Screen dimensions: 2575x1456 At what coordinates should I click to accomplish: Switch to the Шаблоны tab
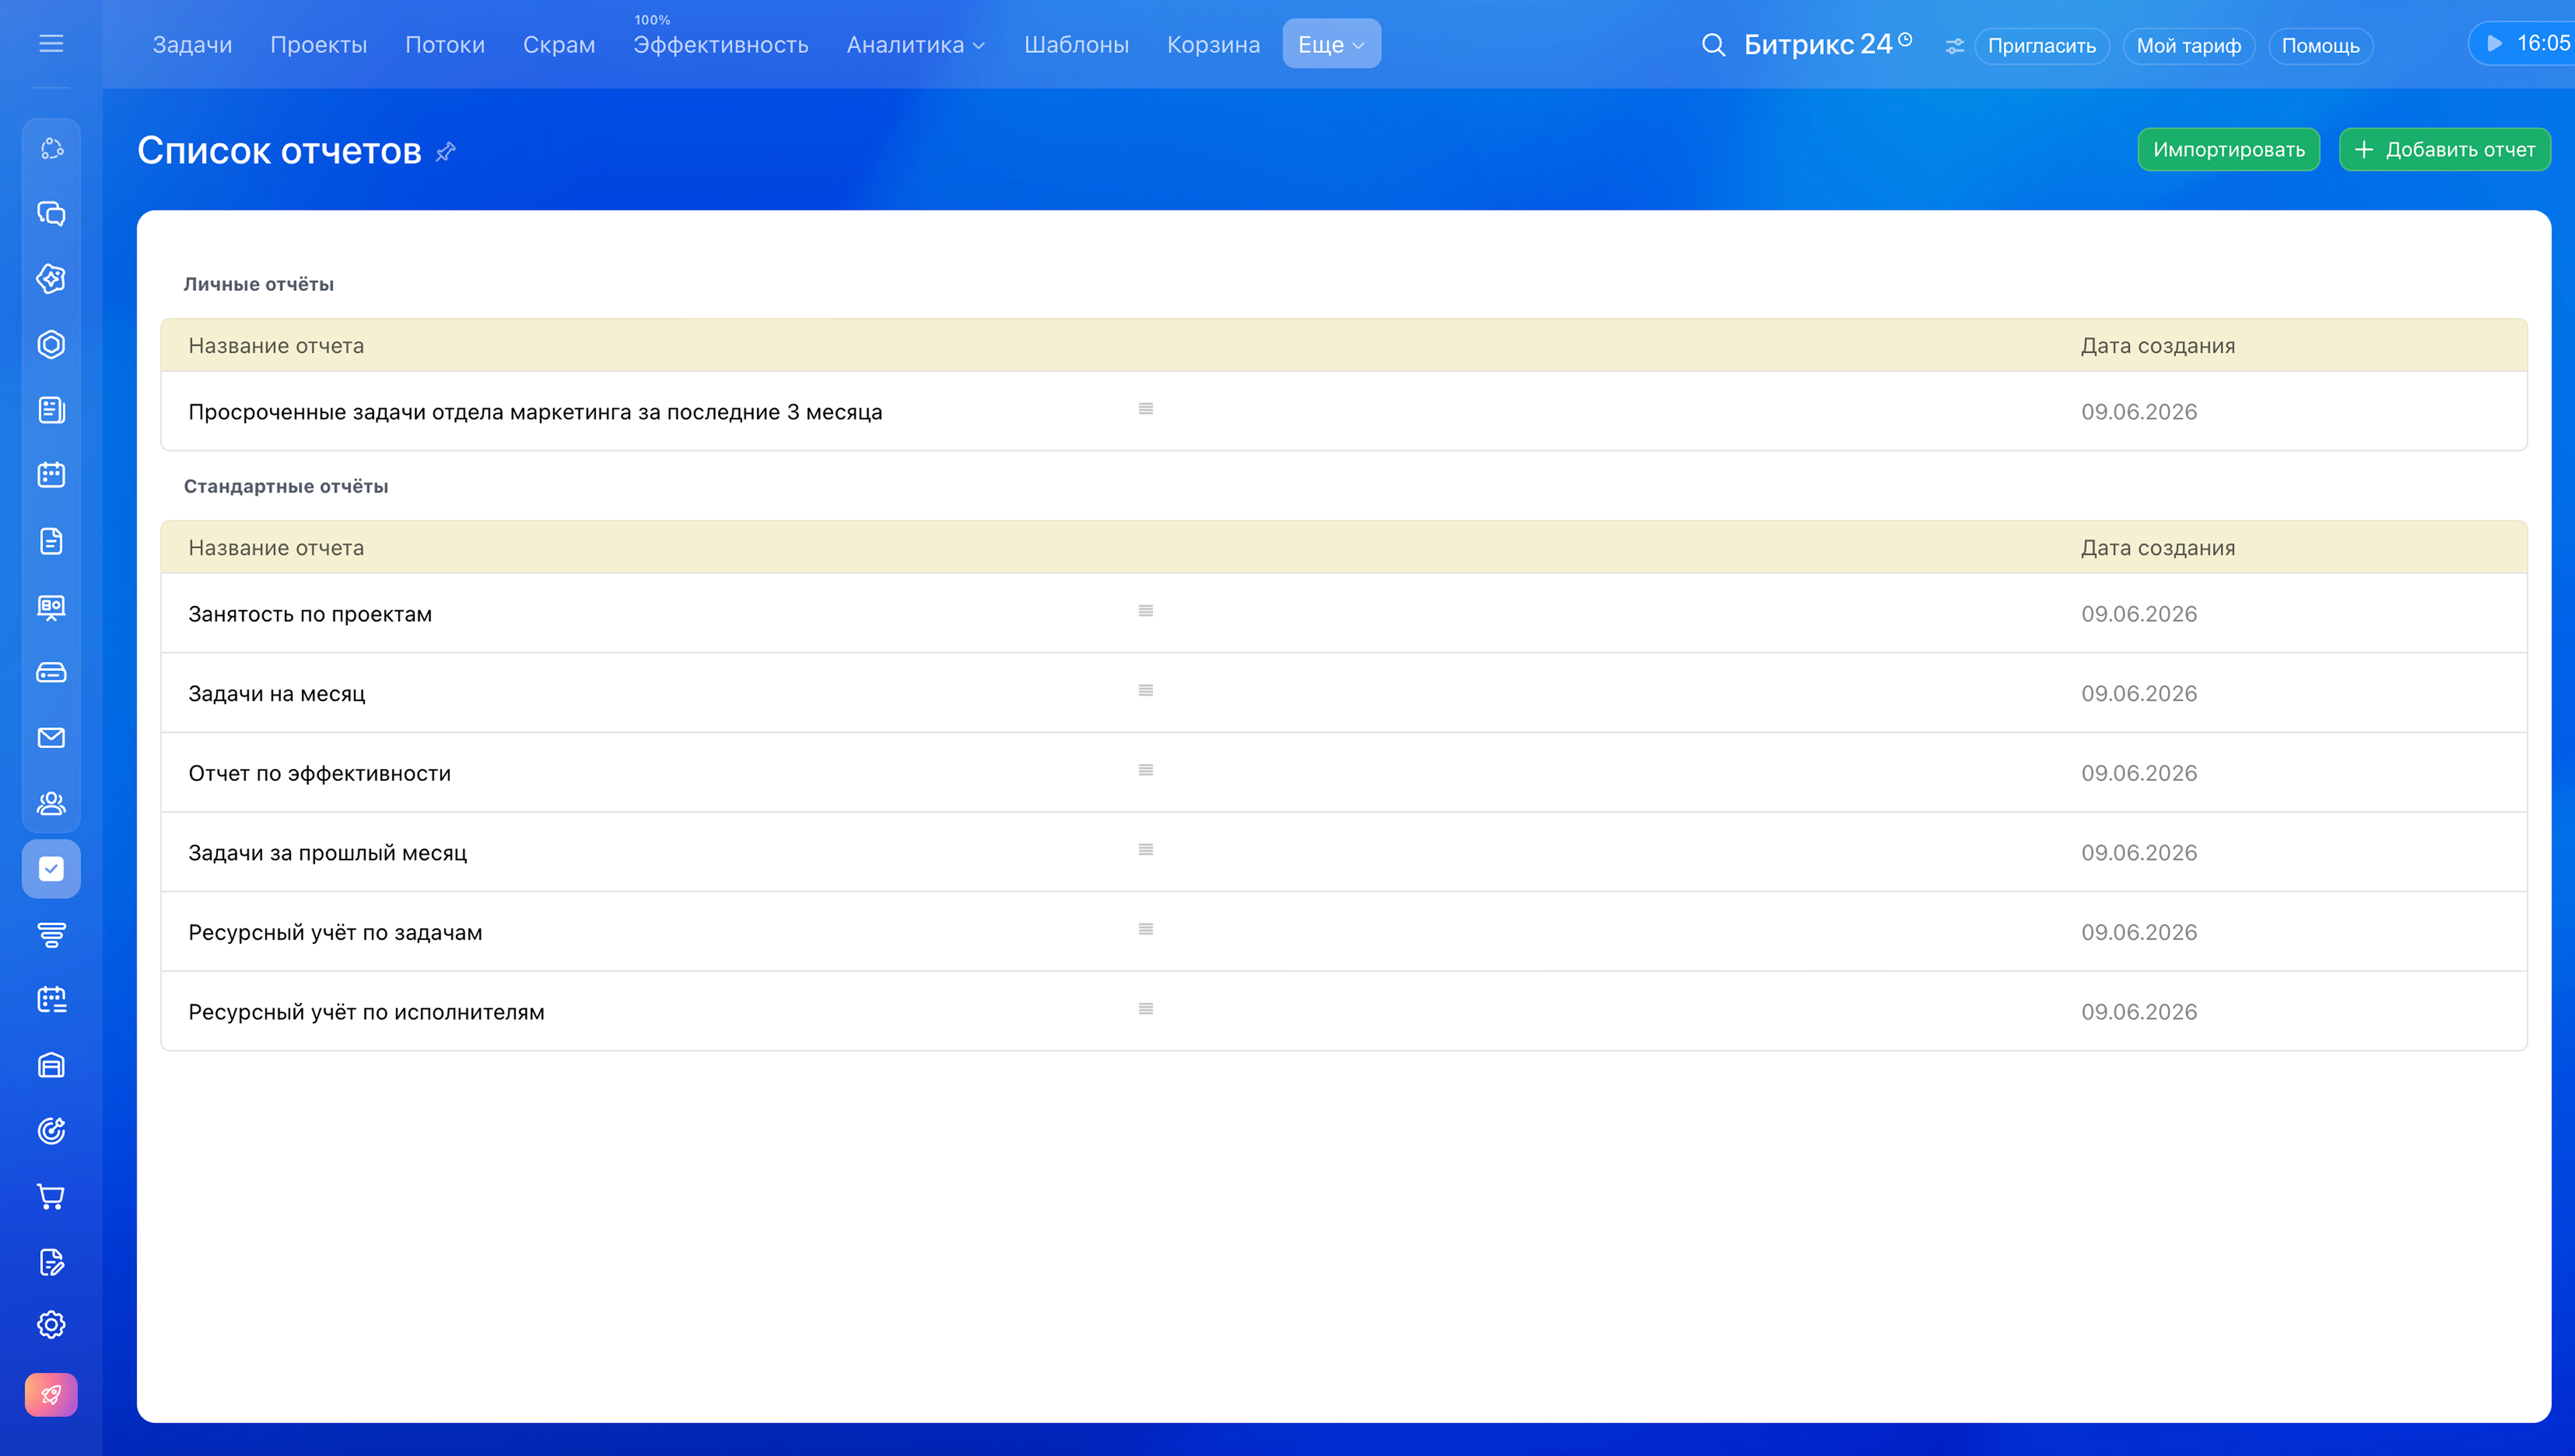point(1076,45)
